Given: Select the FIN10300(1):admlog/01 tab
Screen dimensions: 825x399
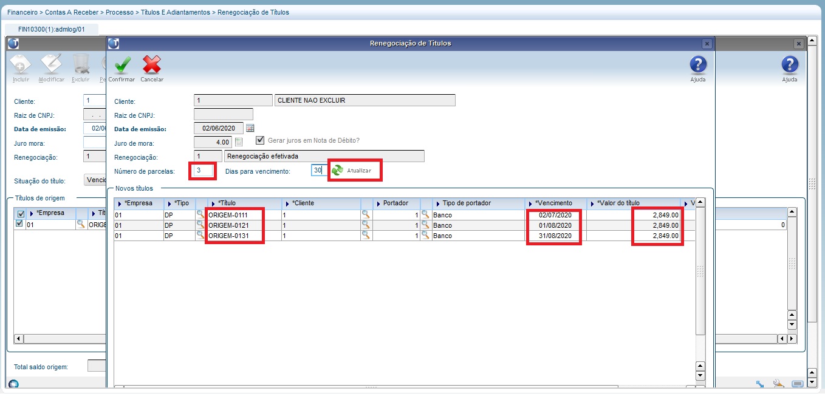Looking at the screenshot, I should [x=51, y=29].
